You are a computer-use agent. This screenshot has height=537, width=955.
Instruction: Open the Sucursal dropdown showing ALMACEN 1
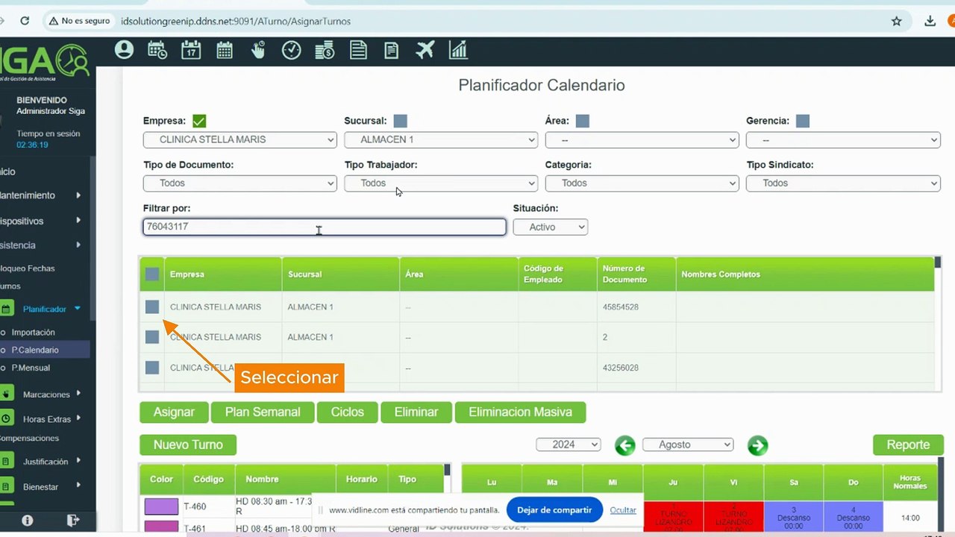click(x=441, y=139)
